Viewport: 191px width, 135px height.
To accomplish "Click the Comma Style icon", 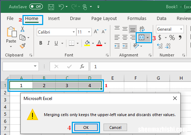I will tap(180, 37).
